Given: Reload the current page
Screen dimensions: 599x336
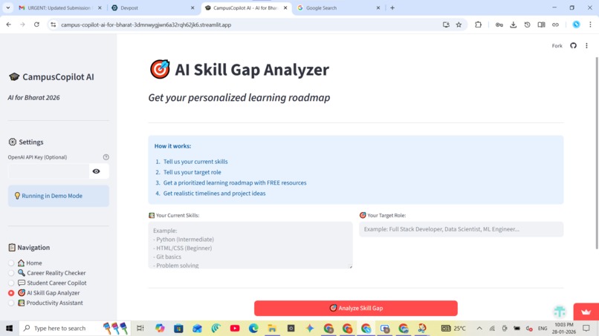Looking at the screenshot, I should (36, 24).
